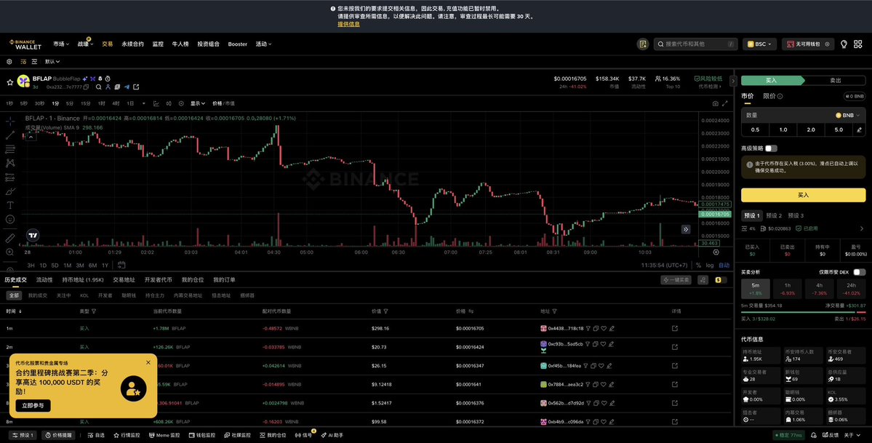Open the go-to-date calendar icon
The image size is (872, 443).
[x=121, y=265]
